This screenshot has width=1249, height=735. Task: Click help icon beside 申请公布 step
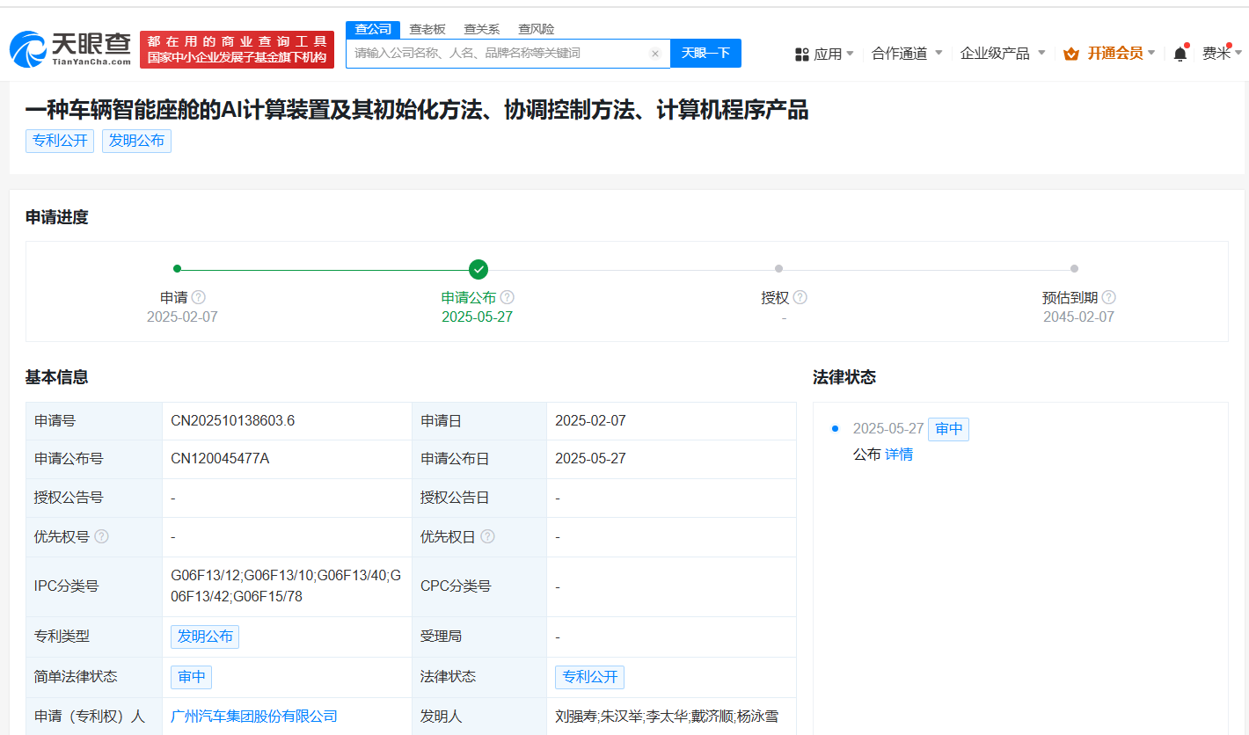click(x=508, y=298)
